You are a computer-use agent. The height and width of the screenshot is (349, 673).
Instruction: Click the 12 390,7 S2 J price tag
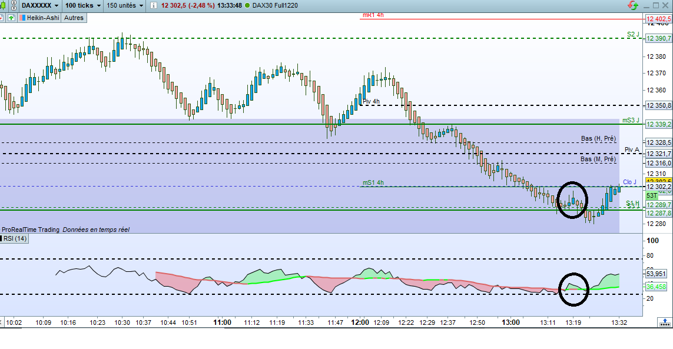click(659, 38)
